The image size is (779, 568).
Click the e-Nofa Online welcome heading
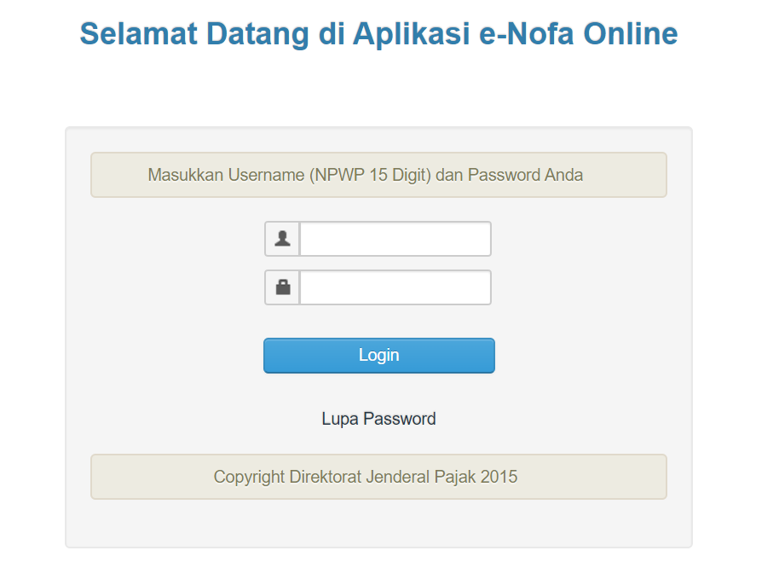(x=378, y=34)
